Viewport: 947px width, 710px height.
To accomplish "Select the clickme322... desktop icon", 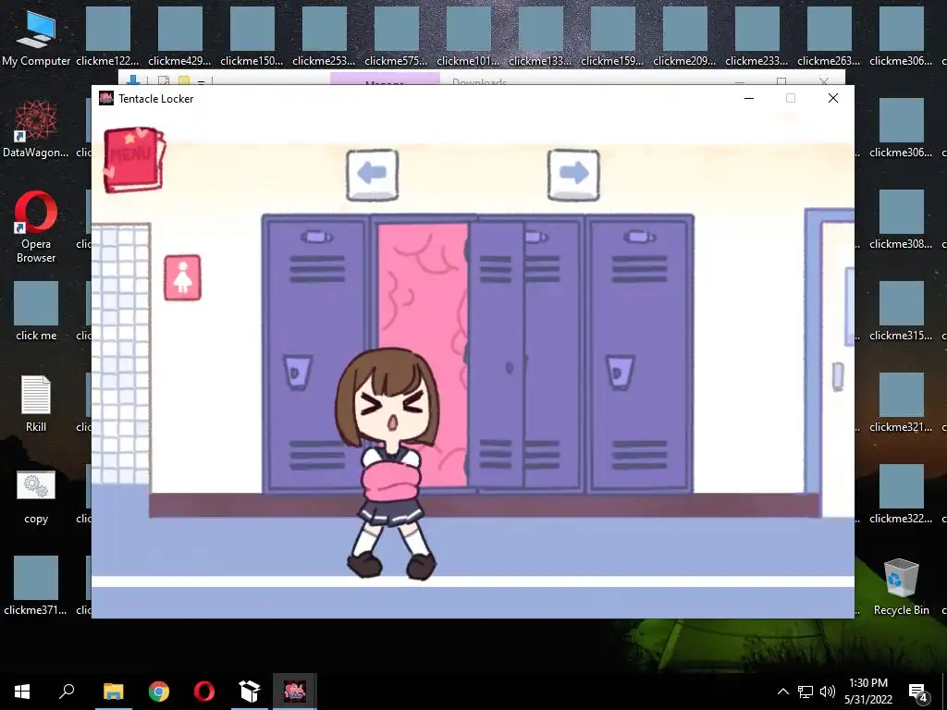I will tap(901, 496).
